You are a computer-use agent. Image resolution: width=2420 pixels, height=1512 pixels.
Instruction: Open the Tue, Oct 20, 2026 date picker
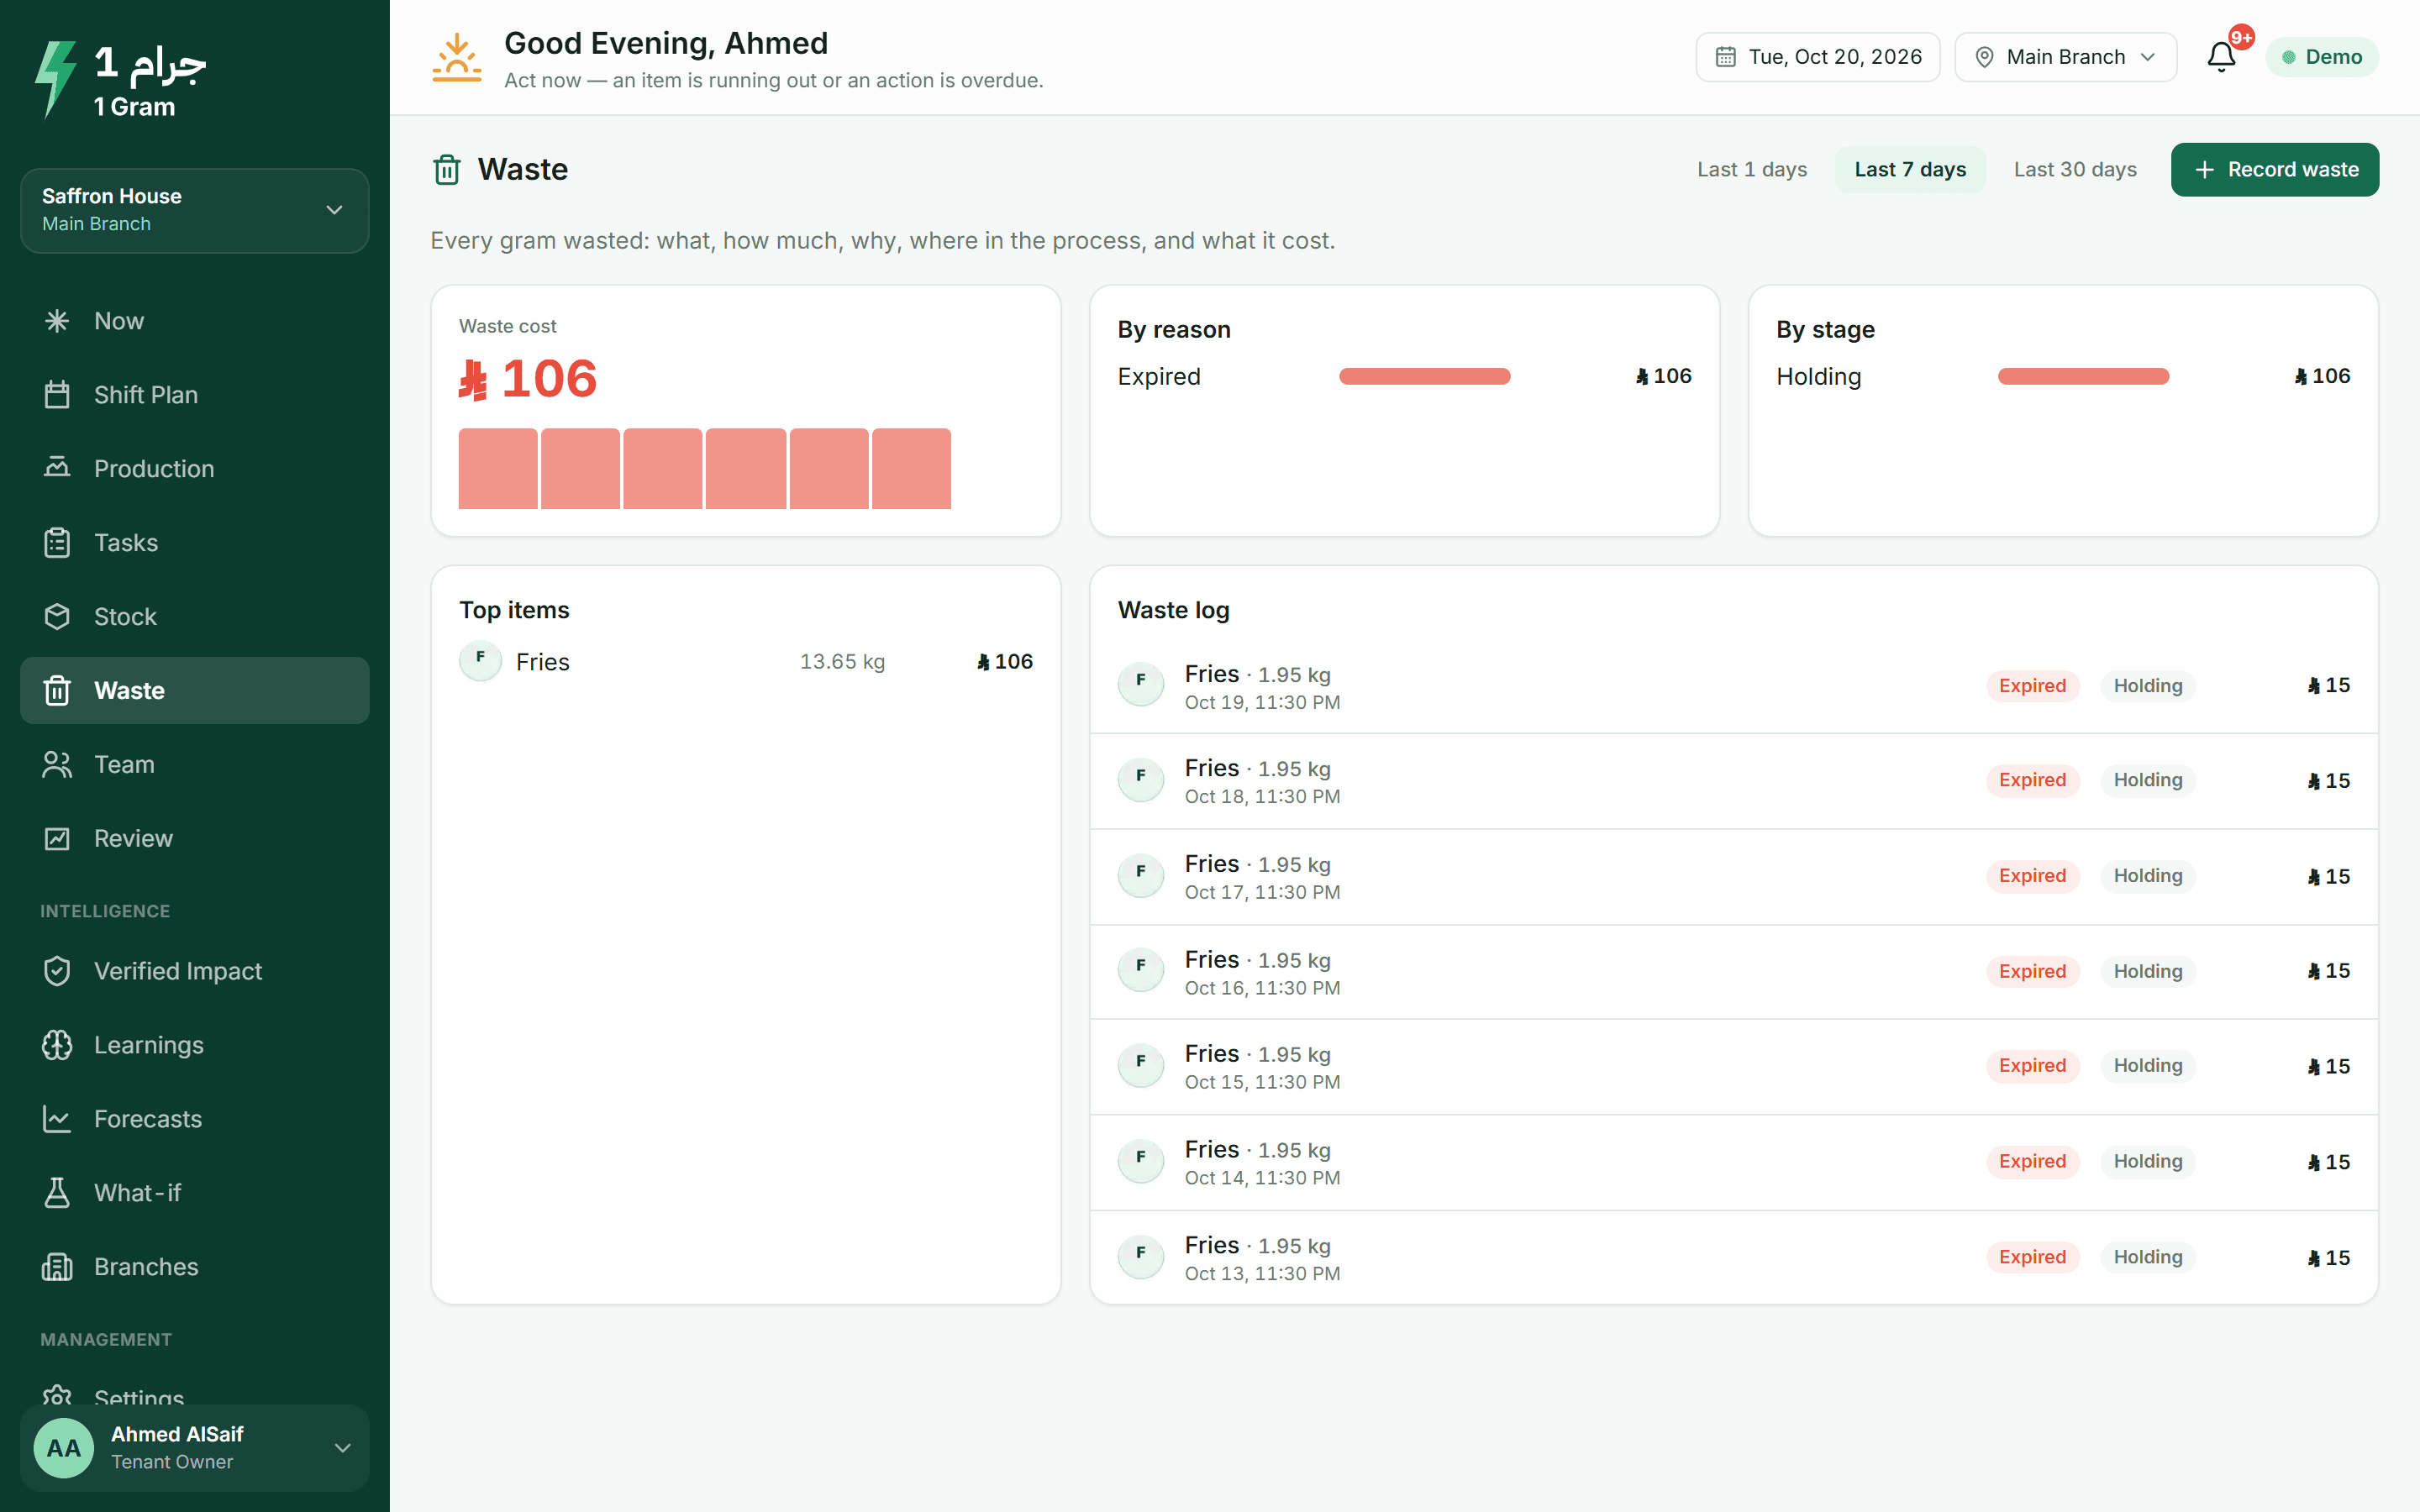pyautogui.click(x=1817, y=57)
